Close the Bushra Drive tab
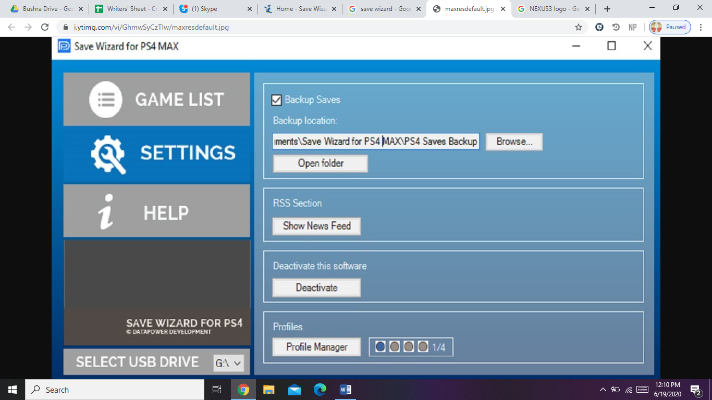 81,9
